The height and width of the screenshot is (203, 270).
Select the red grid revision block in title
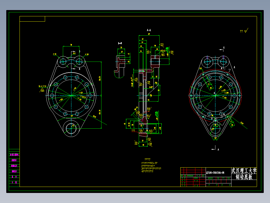pyautogui.click(x=193, y=177)
